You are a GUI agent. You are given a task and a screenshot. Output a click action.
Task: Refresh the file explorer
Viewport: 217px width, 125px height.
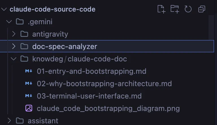(x=188, y=9)
